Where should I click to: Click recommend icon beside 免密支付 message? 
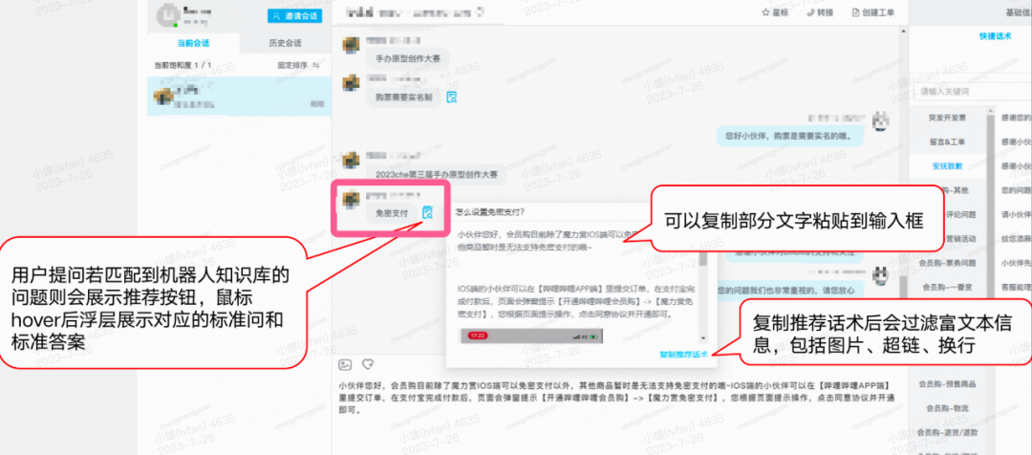tap(428, 213)
